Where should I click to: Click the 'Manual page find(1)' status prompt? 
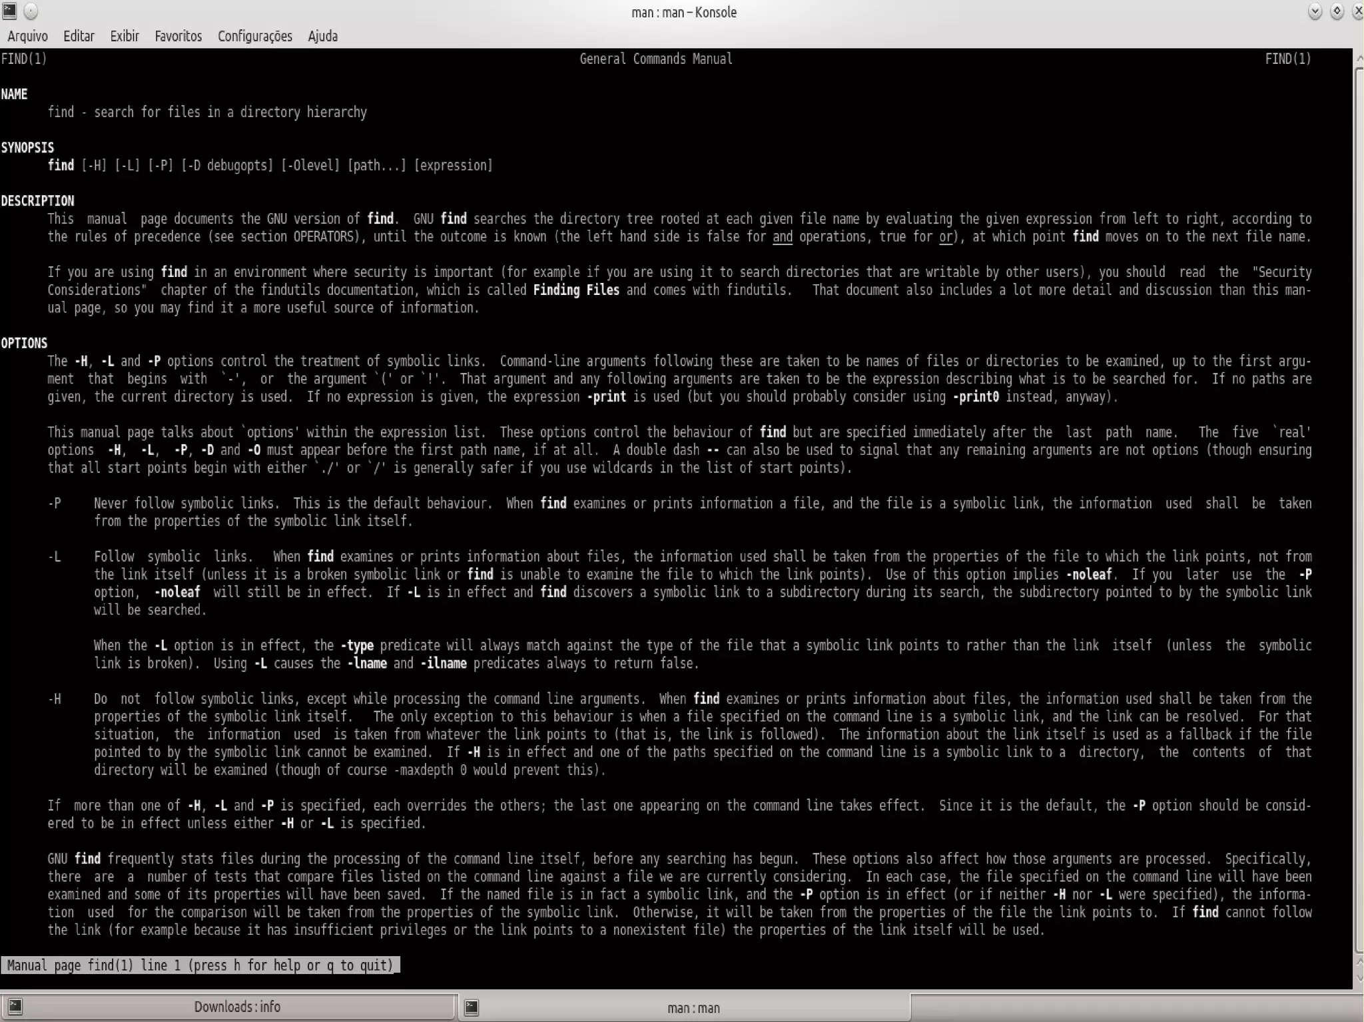pyautogui.click(x=200, y=965)
